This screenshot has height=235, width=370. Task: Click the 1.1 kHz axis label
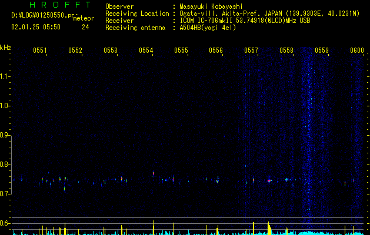pos(5,76)
